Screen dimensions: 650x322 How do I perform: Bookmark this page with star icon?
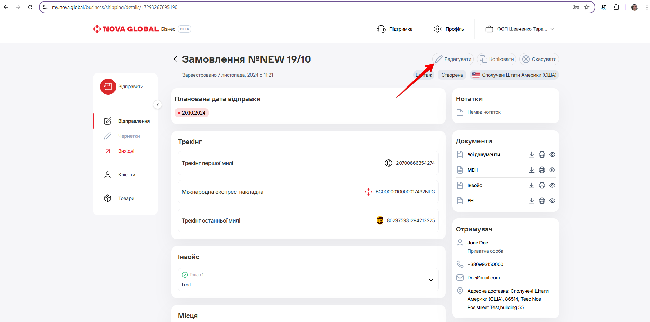[587, 7]
